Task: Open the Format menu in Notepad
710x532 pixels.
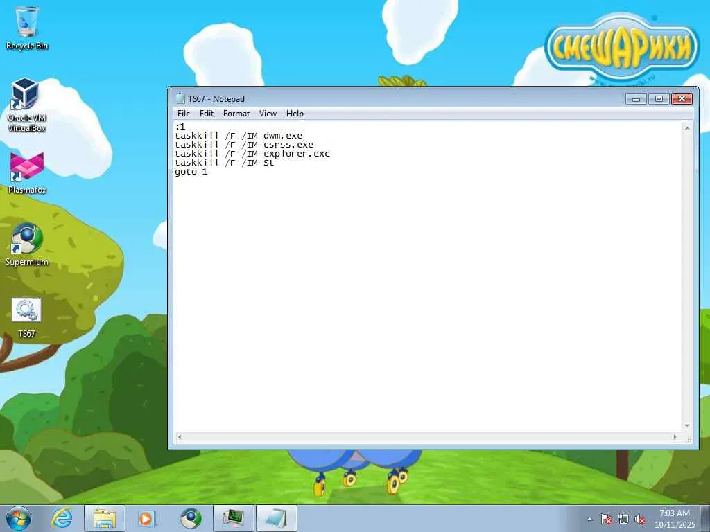Action: pyautogui.click(x=236, y=114)
